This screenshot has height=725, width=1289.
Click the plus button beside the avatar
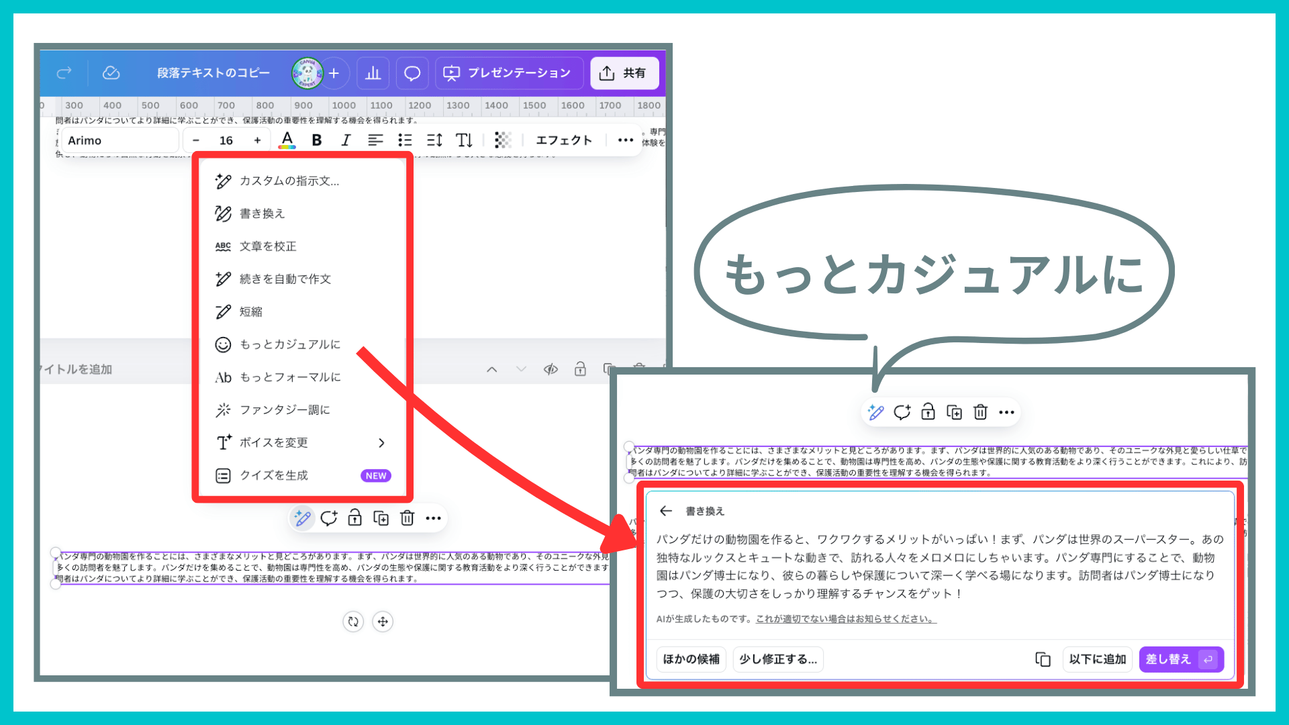(x=334, y=73)
